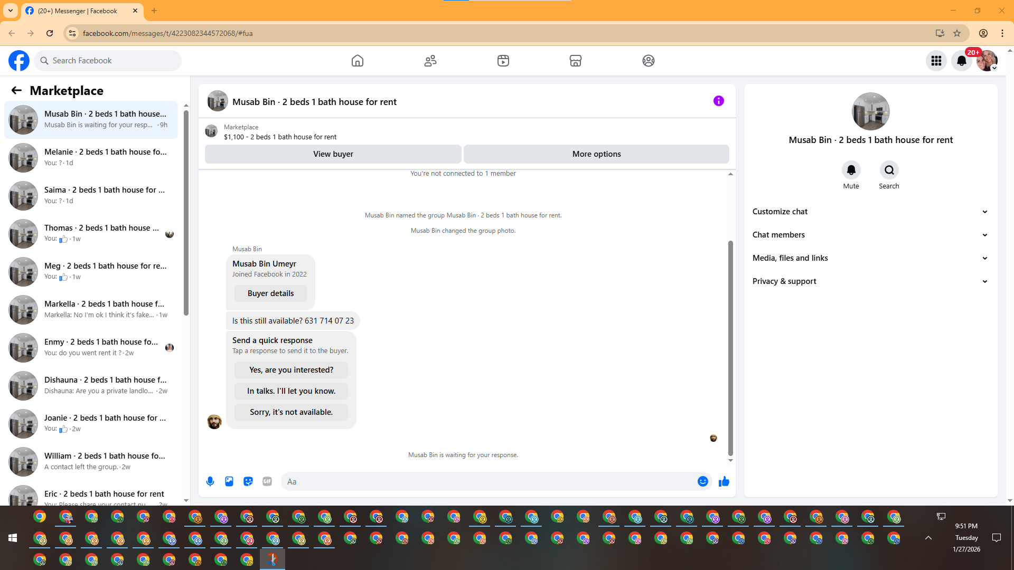Bookmark this tab with the star

click(957, 33)
